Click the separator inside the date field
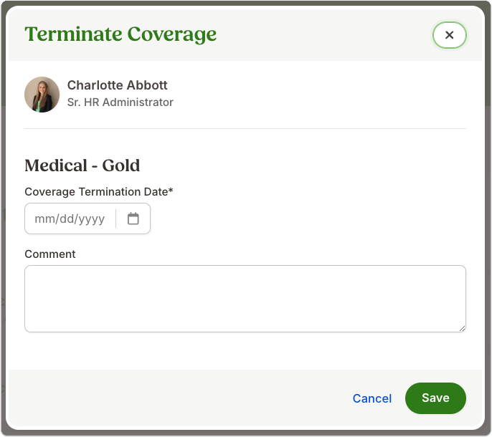Image resolution: width=492 pixels, height=437 pixels. [x=115, y=218]
